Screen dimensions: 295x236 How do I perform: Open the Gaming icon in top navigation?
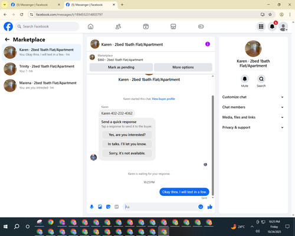201,27
